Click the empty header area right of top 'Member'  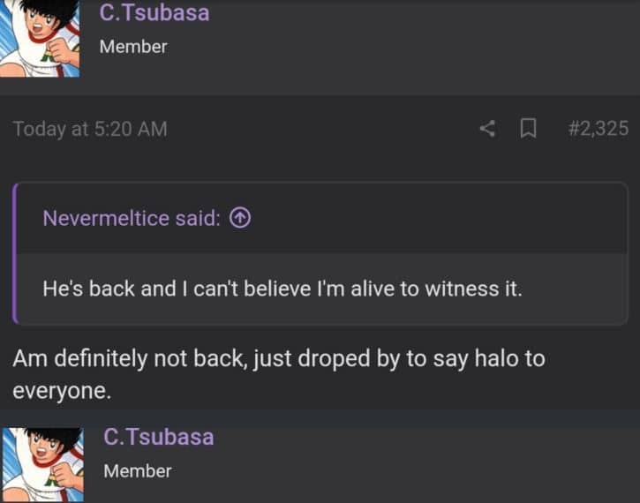click(397, 47)
